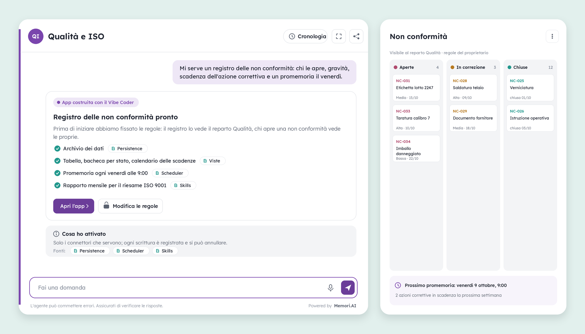Select the Persistence source chip under Fonti
The image size is (585, 334).
90,251
